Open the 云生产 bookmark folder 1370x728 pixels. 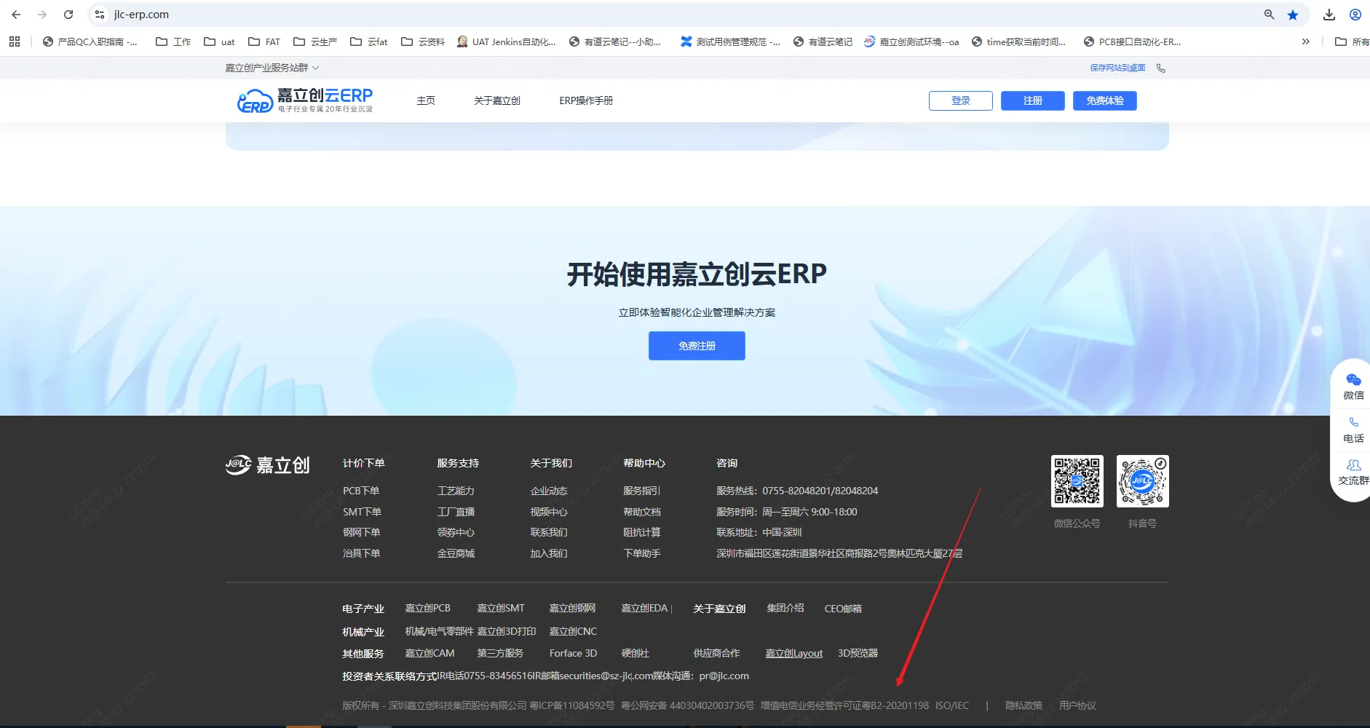315,41
